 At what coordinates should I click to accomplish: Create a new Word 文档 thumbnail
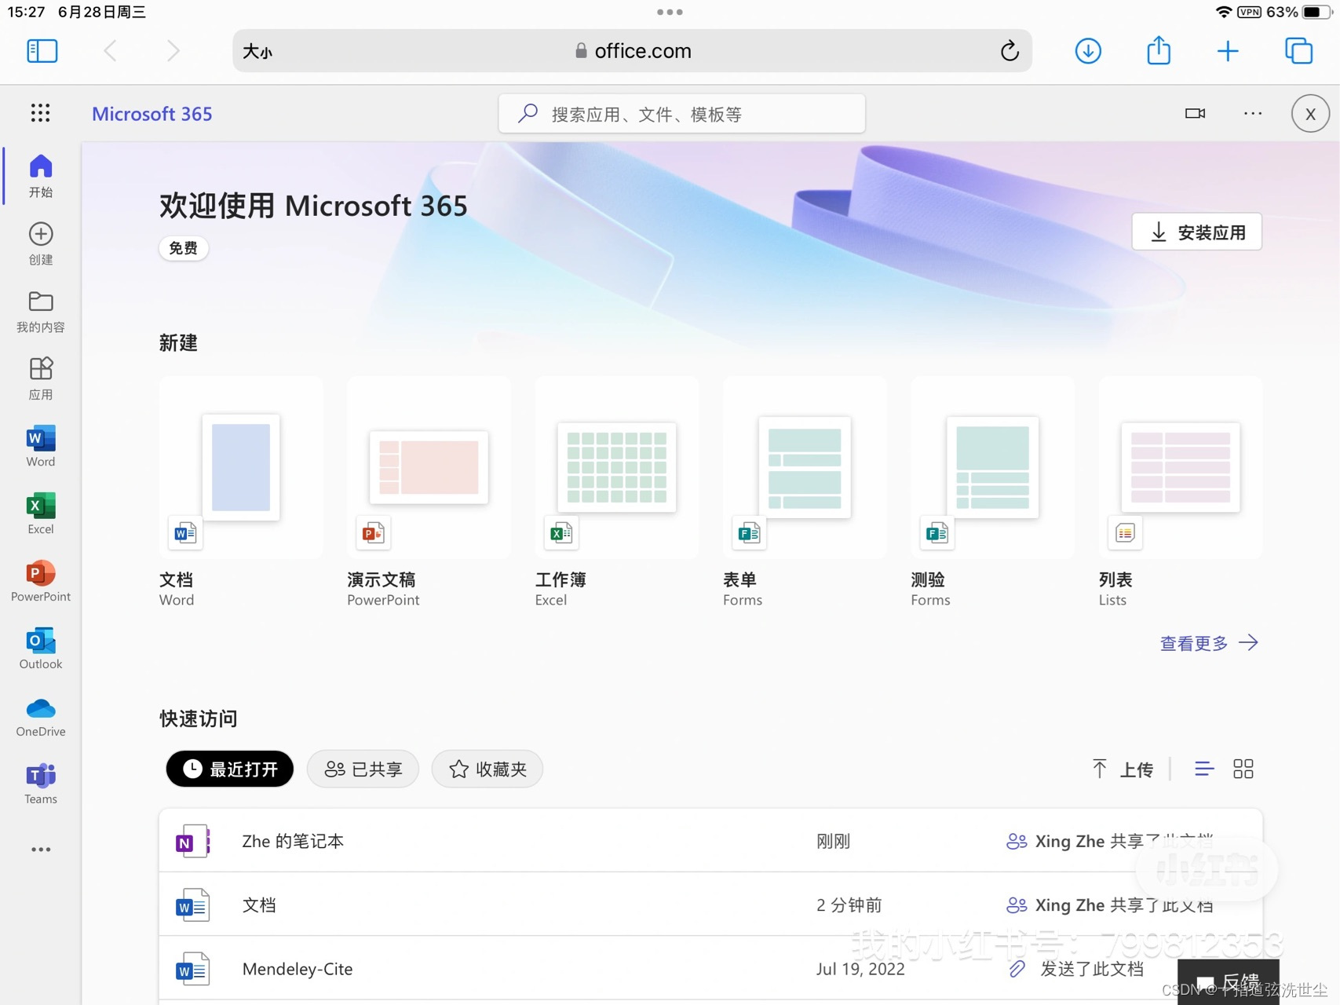(x=241, y=467)
